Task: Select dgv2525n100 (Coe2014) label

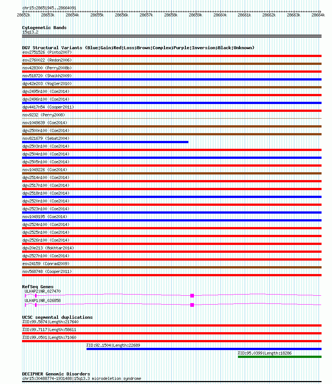Action: (x=46, y=233)
